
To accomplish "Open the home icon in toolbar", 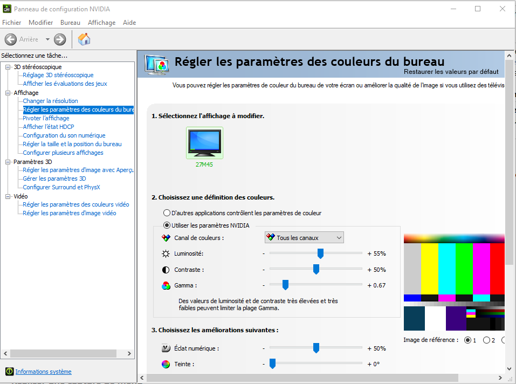I will (x=84, y=39).
